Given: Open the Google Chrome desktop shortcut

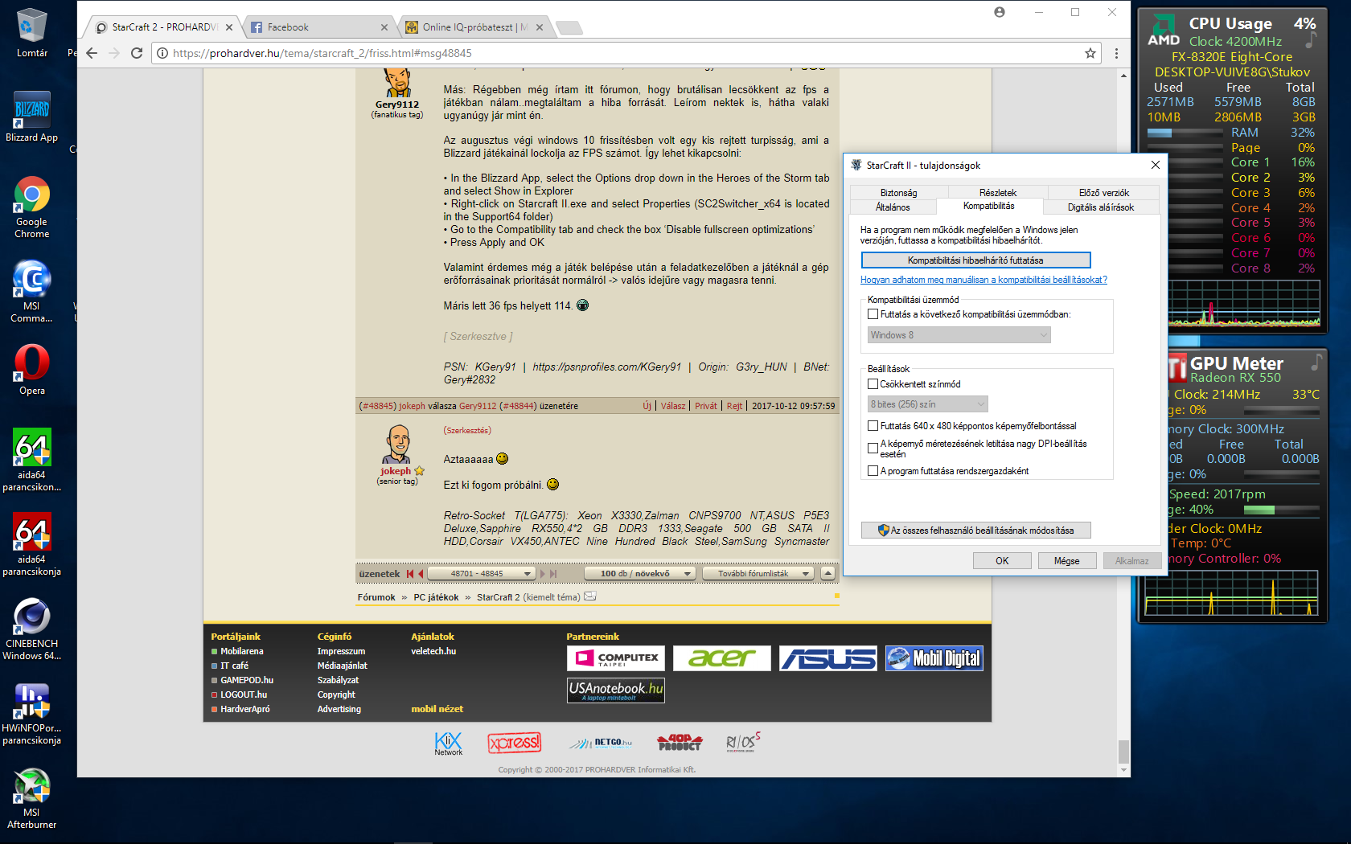Looking at the screenshot, I should click(x=32, y=207).
